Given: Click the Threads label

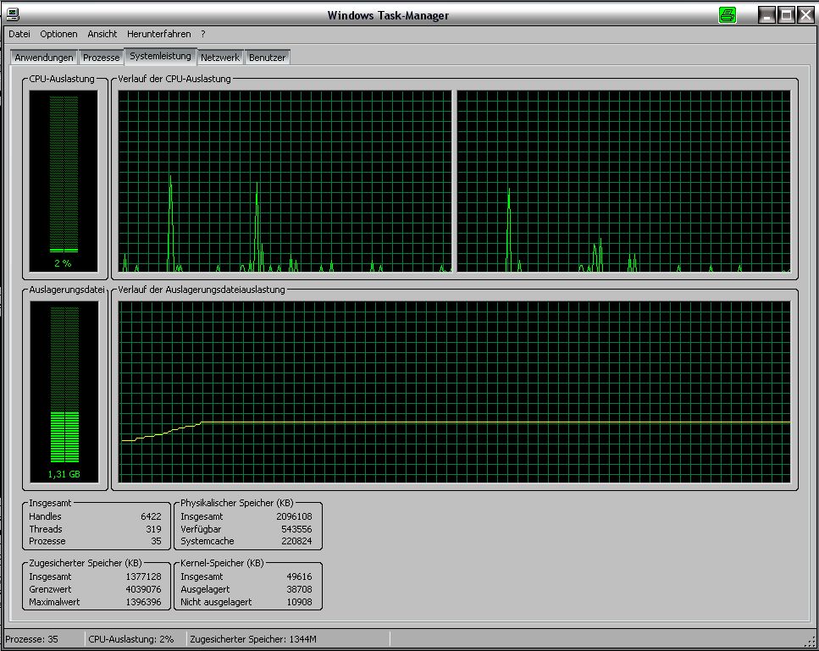Looking at the screenshot, I should 46,529.
